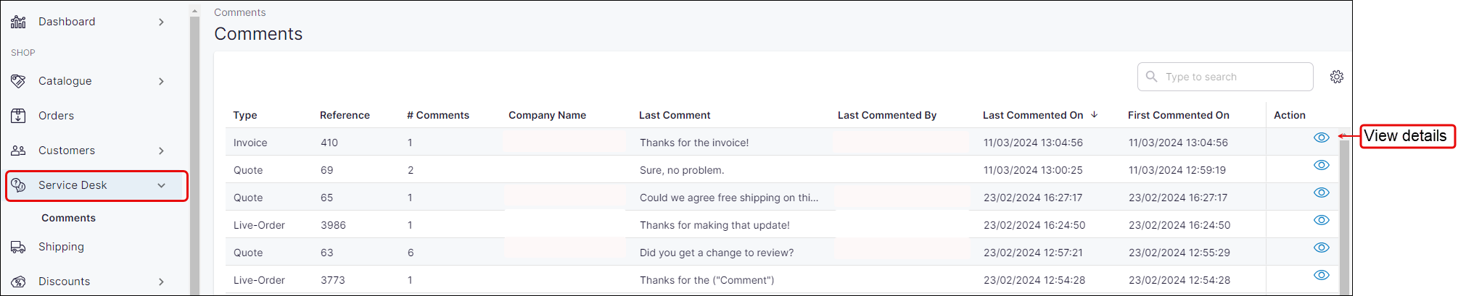Open the Orders menu item
The height and width of the screenshot is (296, 1458).
point(56,116)
